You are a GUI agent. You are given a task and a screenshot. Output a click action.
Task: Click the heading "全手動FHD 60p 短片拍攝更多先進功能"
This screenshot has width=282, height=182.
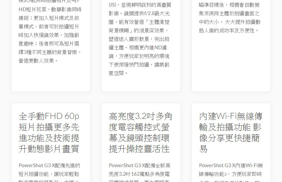point(49,133)
